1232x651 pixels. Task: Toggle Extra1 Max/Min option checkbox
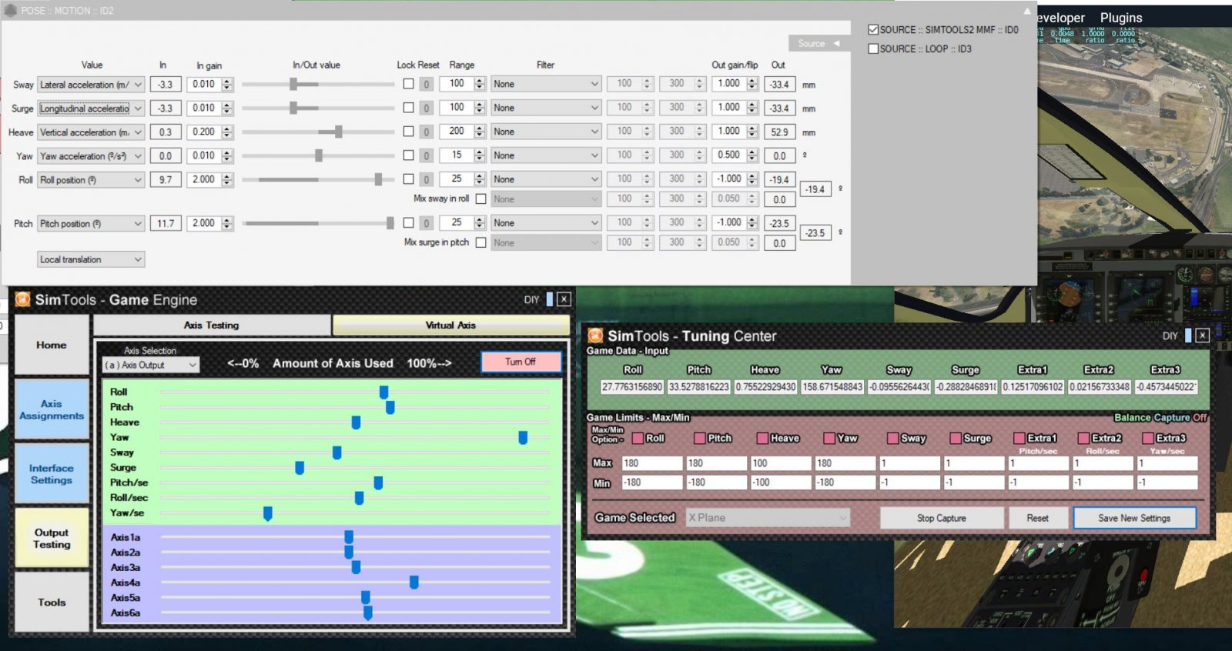1019,438
